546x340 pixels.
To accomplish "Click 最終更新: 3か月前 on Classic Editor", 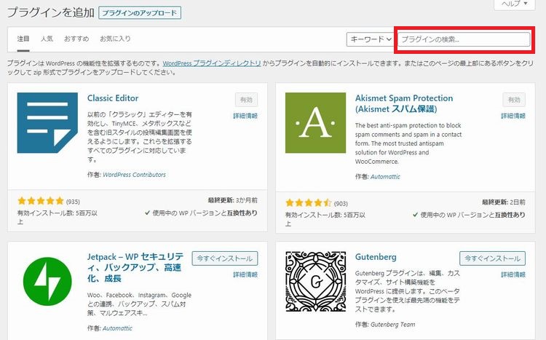I will pyautogui.click(x=233, y=200).
